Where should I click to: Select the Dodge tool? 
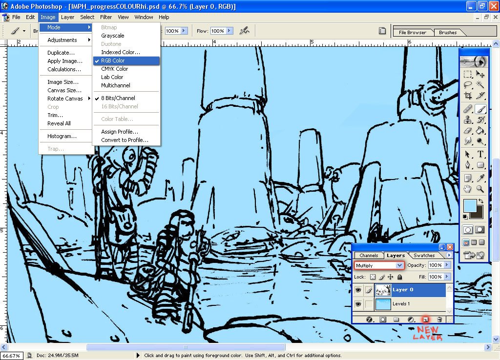click(480, 141)
